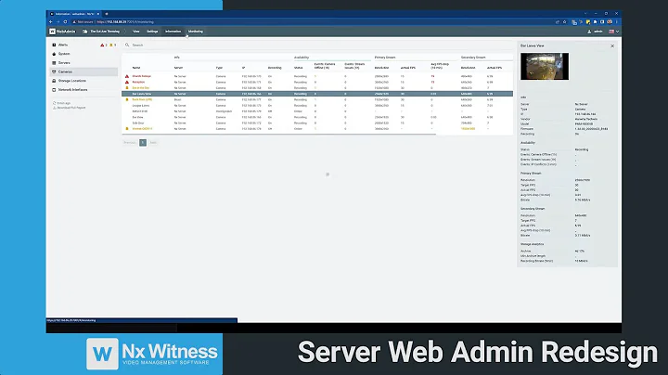
Task: Click the last row yellow warning icon
Action: (127, 128)
